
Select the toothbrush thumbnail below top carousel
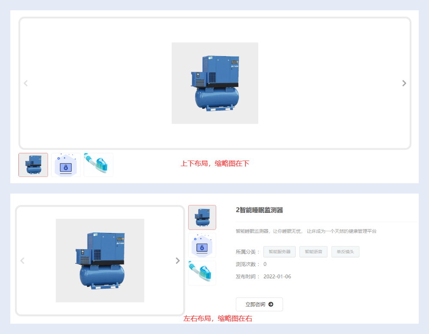point(98,165)
